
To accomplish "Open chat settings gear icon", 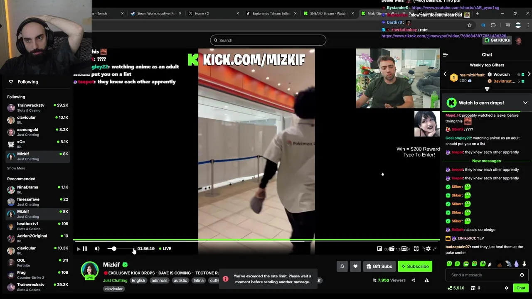I will pyautogui.click(x=506, y=288).
